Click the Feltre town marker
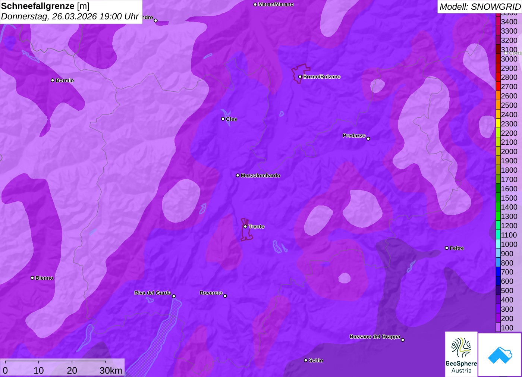Screen dimensions: 522x377 tap(447, 248)
